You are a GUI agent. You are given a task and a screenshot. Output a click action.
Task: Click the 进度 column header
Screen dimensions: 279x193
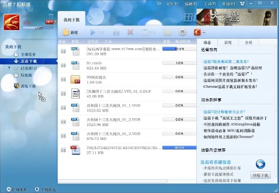coord(166,41)
